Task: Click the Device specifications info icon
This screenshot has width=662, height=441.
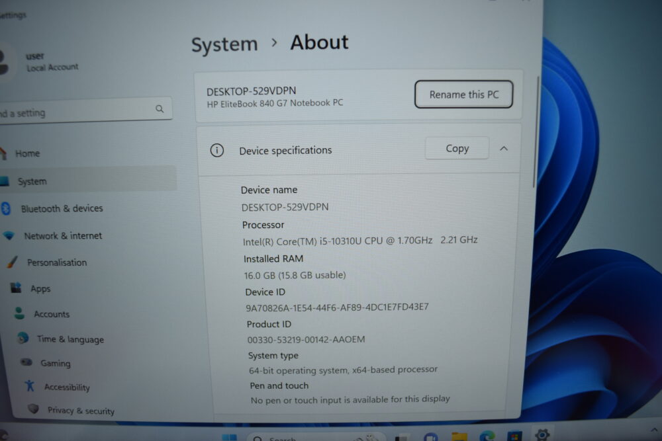Action: (217, 151)
